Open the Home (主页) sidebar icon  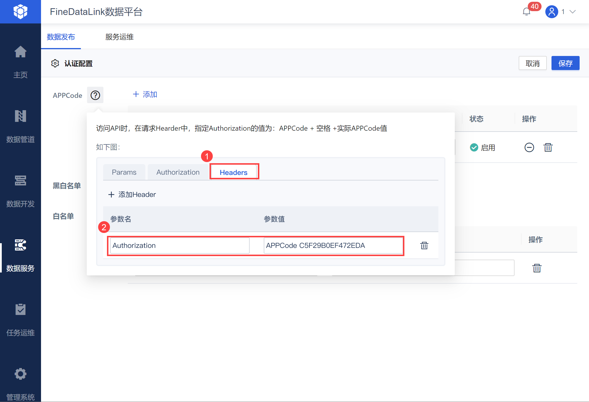coord(20,52)
